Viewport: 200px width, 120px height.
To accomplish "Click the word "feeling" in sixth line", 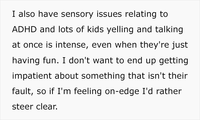I will point(88,92).
